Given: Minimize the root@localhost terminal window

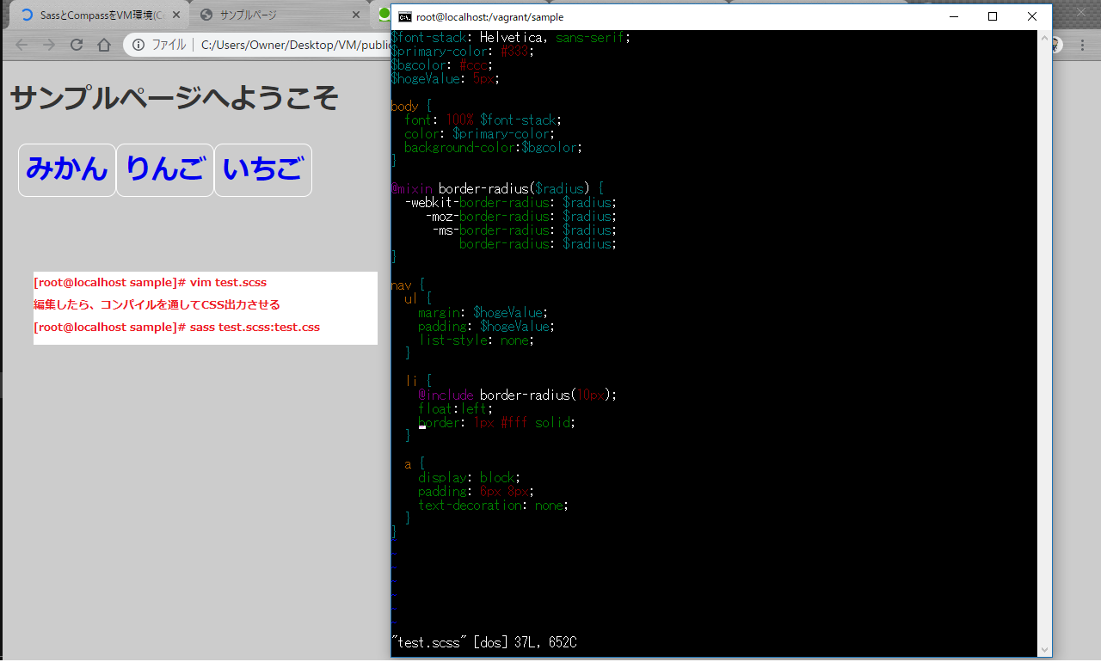Looking at the screenshot, I should tap(953, 16).
